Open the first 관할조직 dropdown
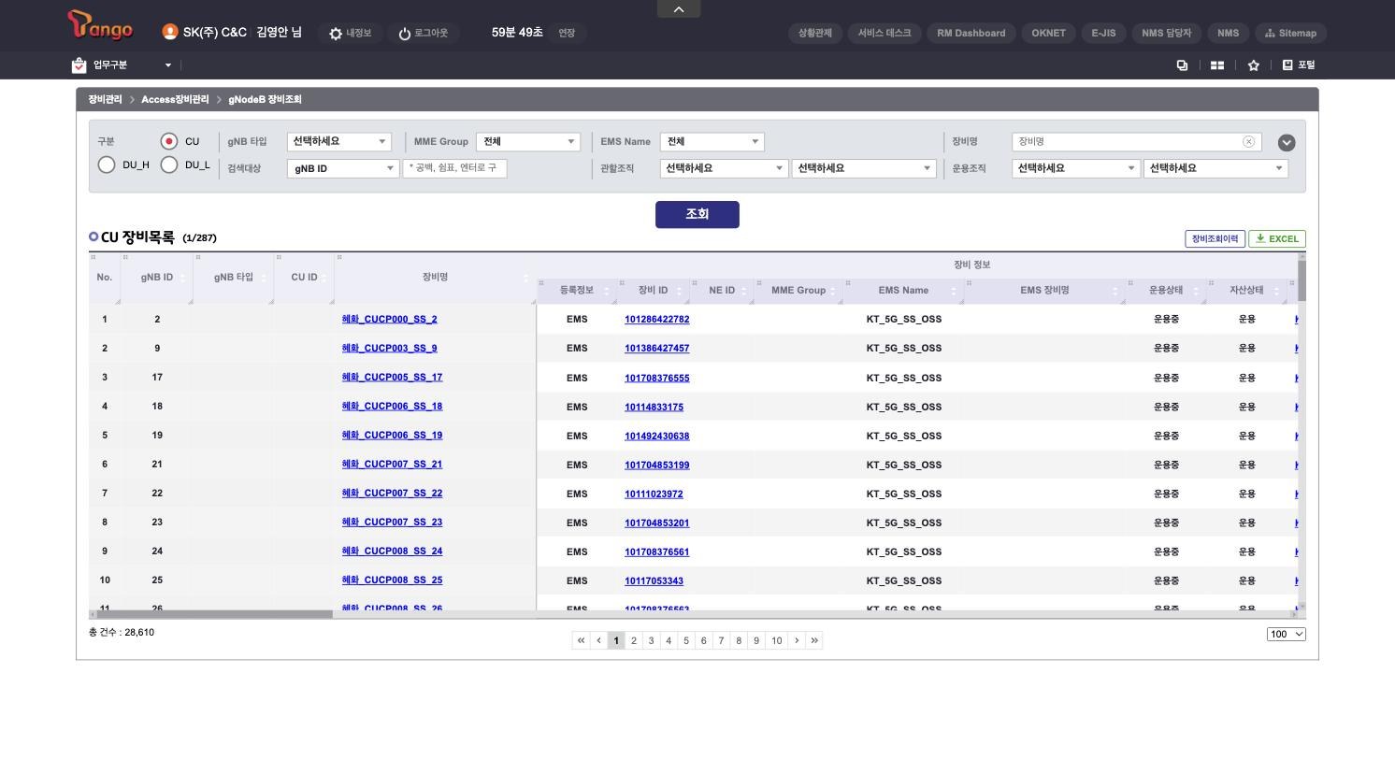The image size is (1395, 759). pos(724,168)
